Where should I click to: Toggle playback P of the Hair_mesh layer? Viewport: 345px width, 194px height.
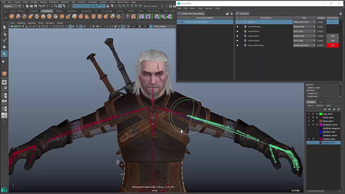313,114
